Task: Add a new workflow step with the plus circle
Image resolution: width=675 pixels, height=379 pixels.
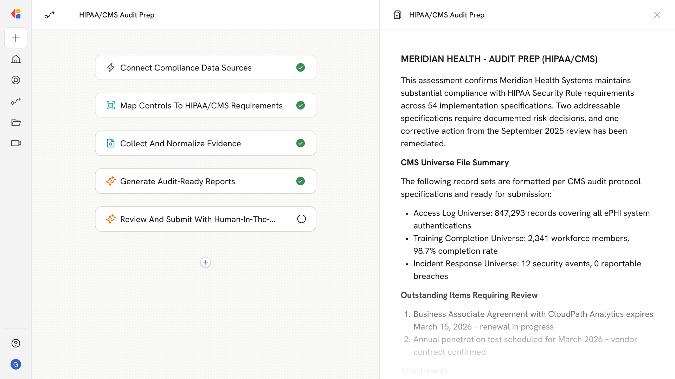Action: [x=206, y=262]
